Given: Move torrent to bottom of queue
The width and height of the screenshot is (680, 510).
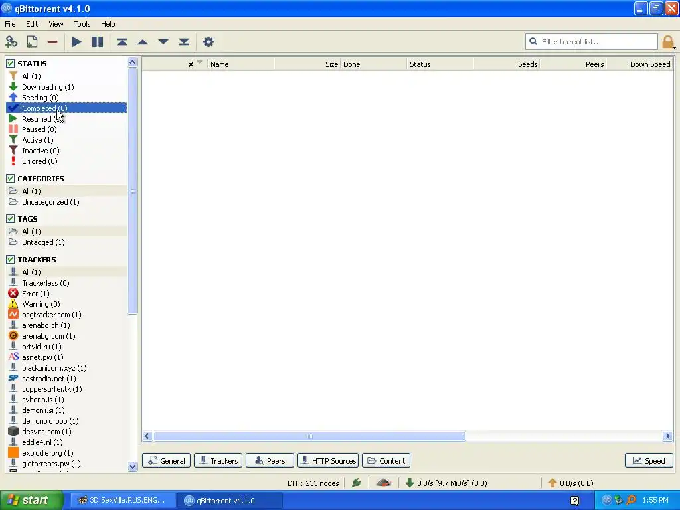Looking at the screenshot, I should point(184,42).
